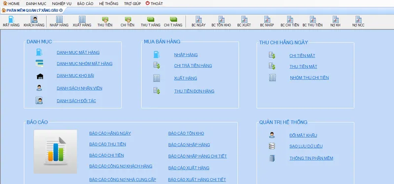Image resolution: width=394 pixels, height=184 pixels.
Task: Click the large report chart thumbnail
Action: point(55,151)
